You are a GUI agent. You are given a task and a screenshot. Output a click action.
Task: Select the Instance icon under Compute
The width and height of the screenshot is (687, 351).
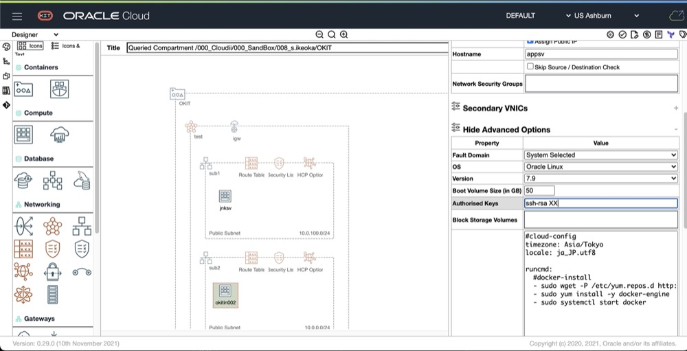(x=23, y=135)
